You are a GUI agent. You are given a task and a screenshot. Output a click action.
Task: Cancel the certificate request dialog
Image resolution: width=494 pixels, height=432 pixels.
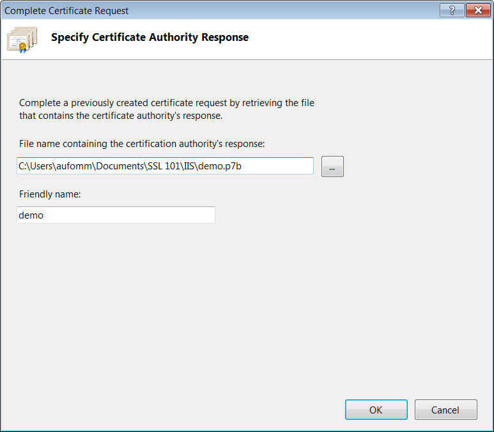click(445, 410)
